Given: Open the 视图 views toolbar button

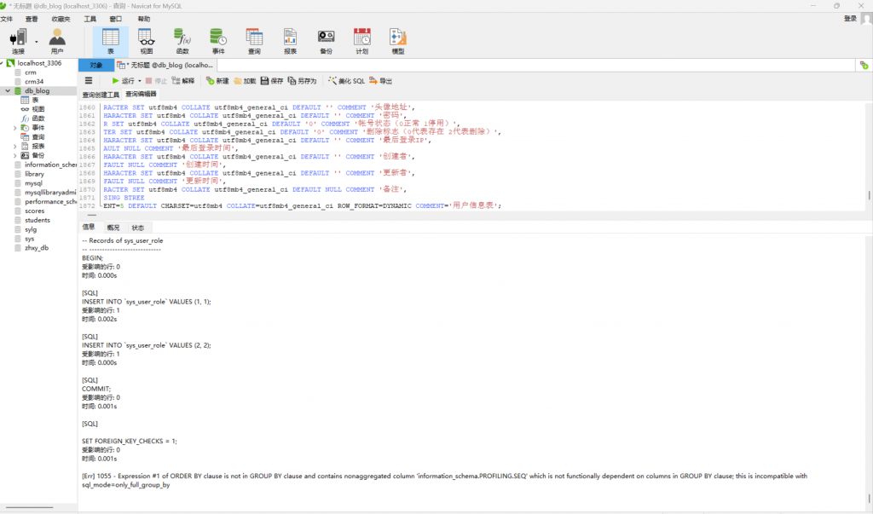Looking at the screenshot, I should point(147,41).
